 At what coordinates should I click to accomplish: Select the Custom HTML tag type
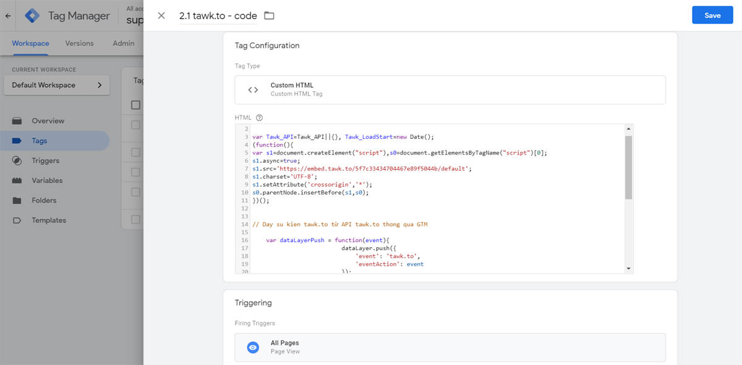(450, 90)
